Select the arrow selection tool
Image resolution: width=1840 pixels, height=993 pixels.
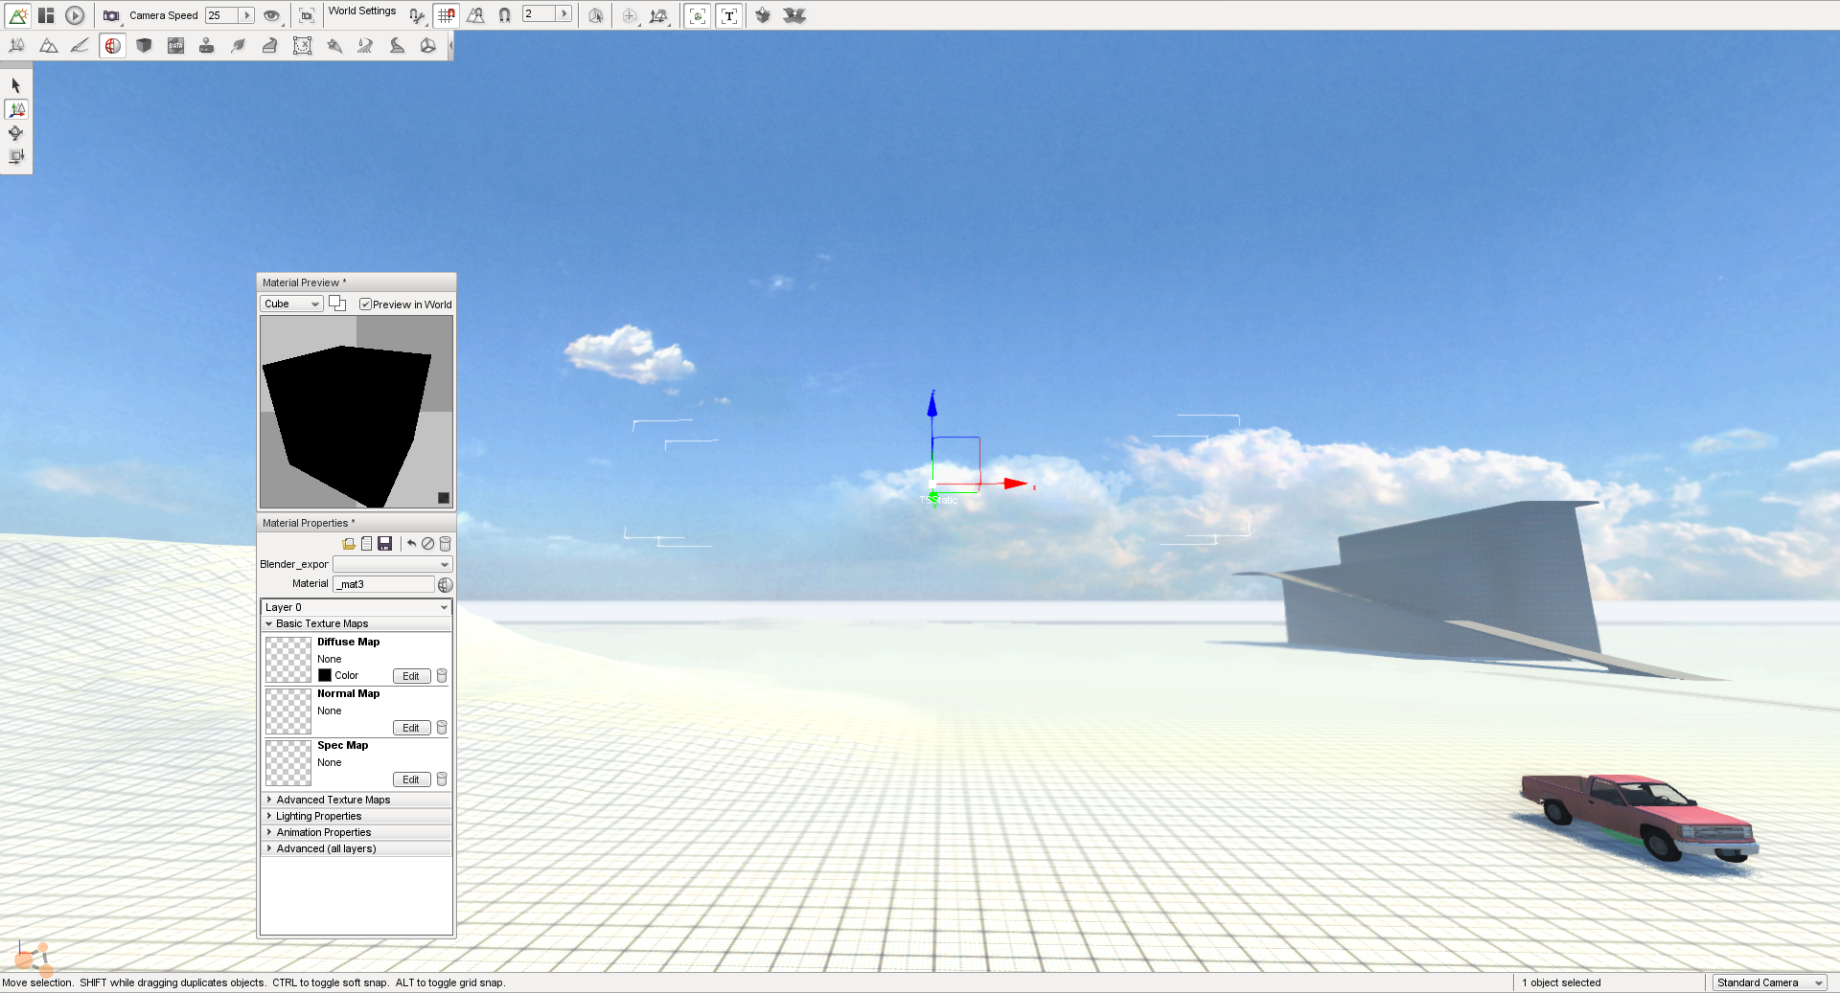16,85
